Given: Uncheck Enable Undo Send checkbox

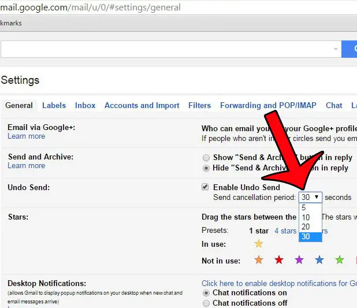Looking at the screenshot, I should (205, 187).
